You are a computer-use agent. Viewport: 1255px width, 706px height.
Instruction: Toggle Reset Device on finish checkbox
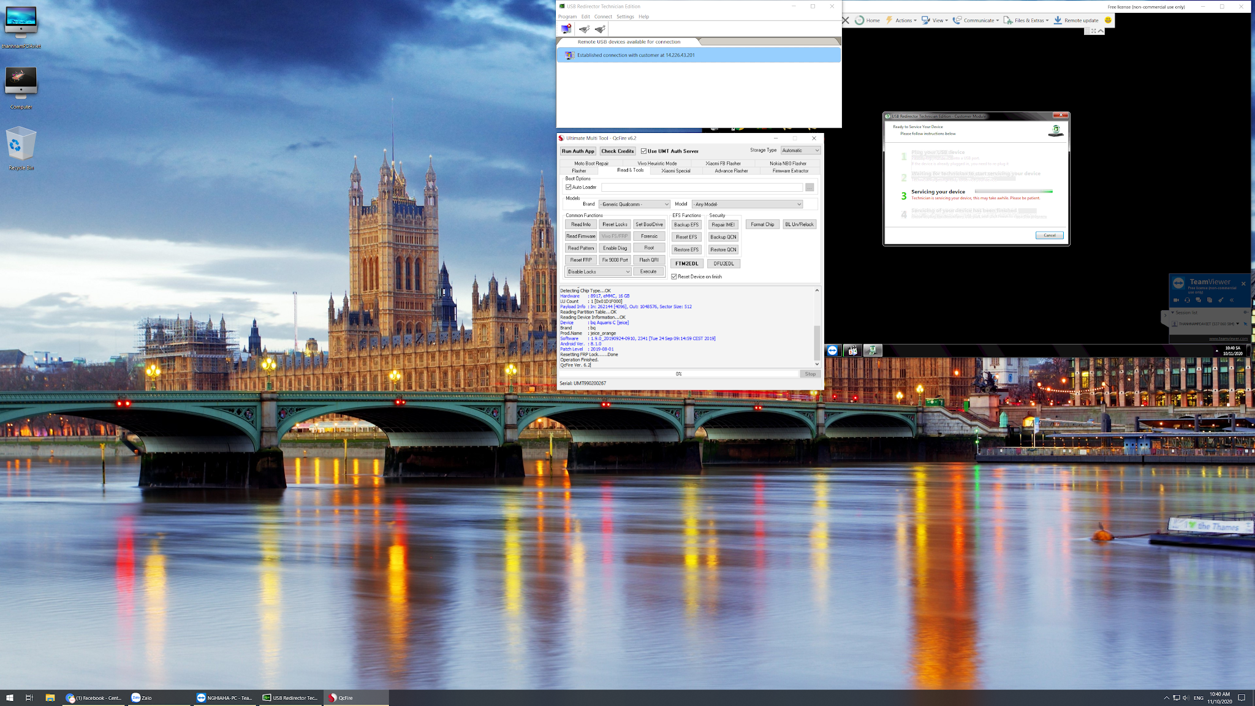(674, 277)
